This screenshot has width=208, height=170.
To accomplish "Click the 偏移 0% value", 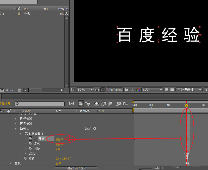I will (58, 149).
